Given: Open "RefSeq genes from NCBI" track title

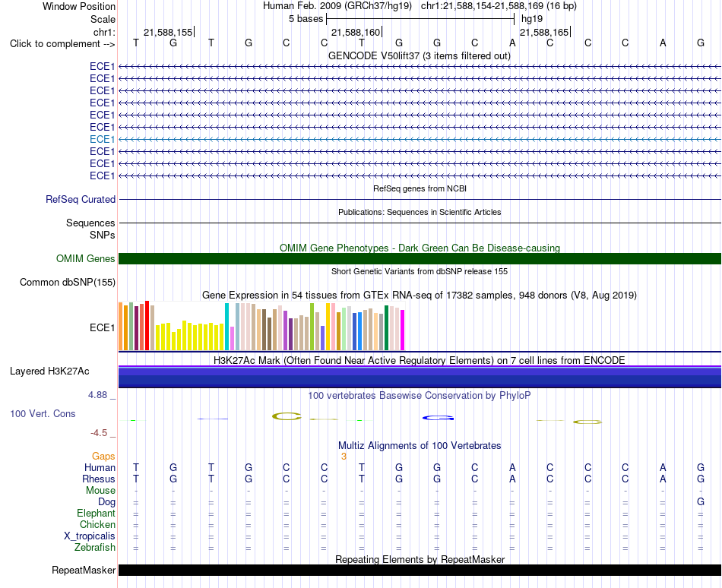Looking at the screenshot, I should tap(420, 188).
